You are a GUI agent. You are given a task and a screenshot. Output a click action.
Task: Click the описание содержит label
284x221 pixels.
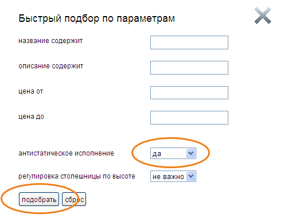pos(50,66)
